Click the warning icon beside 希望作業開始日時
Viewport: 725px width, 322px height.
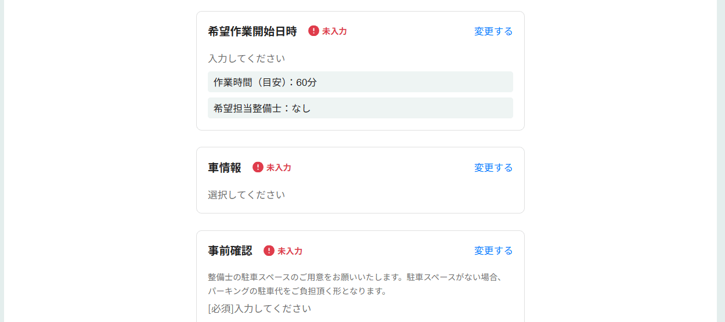tap(313, 31)
